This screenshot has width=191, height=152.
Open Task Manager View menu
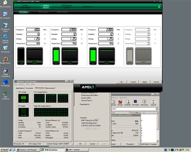click(28, 84)
